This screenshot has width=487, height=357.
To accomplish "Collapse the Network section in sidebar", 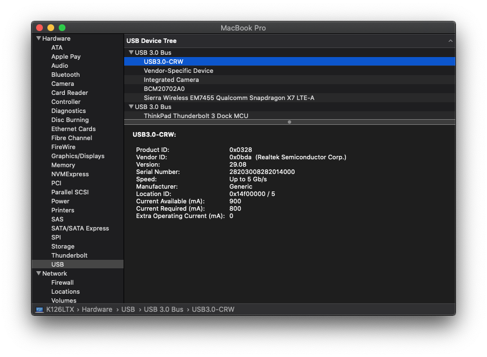I will pos(38,273).
